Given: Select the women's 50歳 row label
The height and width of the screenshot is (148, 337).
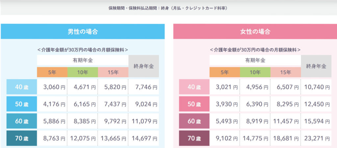Looking at the screenshot, I should click(194, 104).
